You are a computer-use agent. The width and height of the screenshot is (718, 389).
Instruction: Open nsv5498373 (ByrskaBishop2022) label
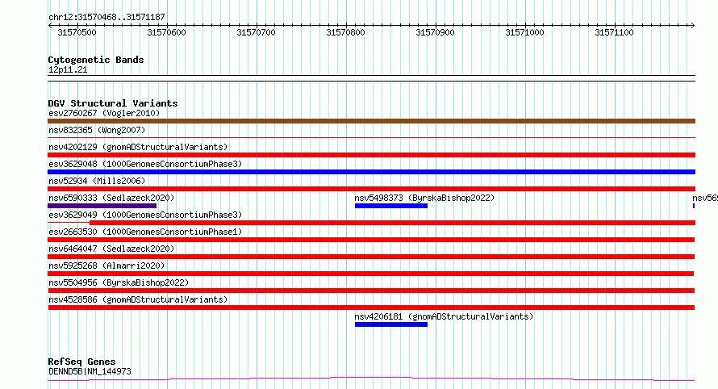click(424, 198)
